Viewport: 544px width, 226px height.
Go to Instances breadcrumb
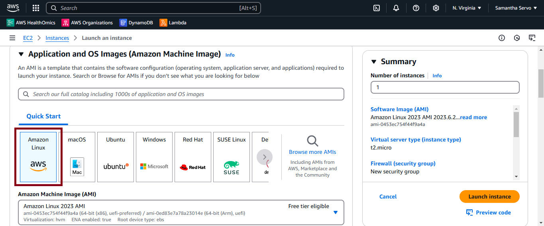coord(57,38)
